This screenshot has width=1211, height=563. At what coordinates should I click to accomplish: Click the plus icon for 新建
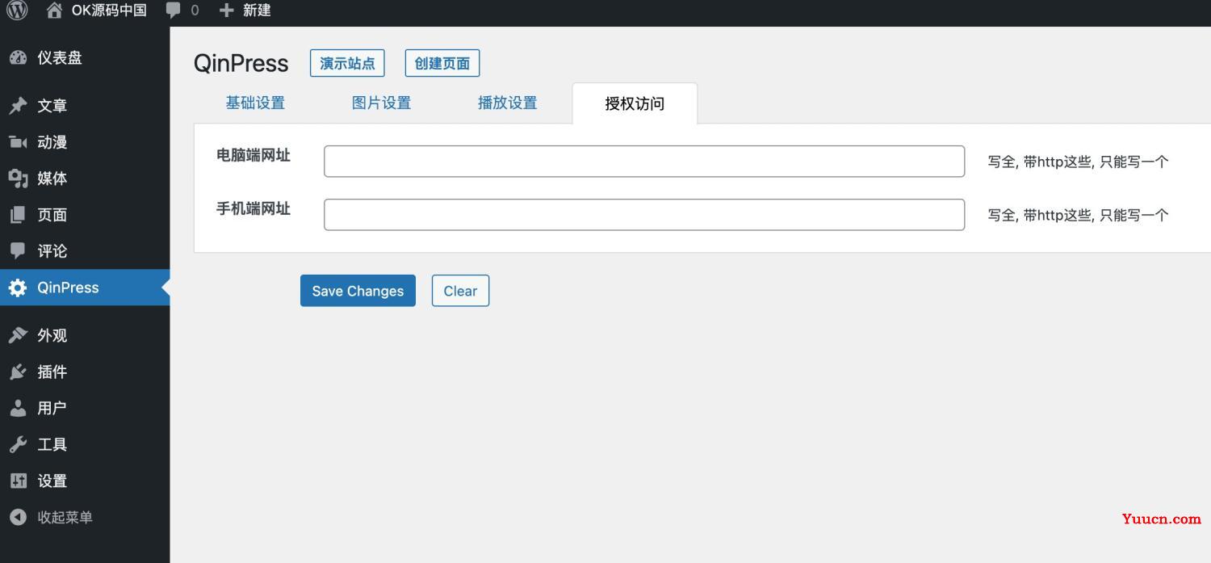click(x=227, y=11)
